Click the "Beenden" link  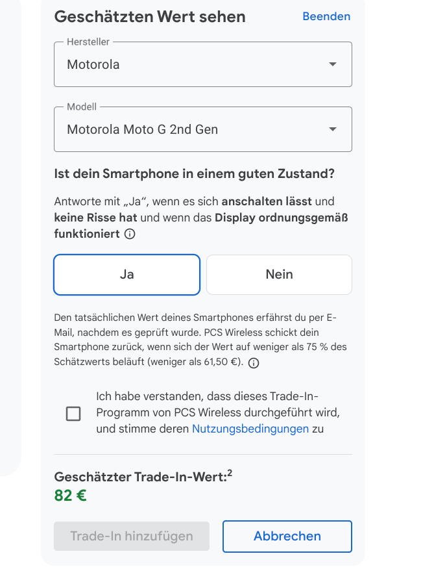coord(326,17)
